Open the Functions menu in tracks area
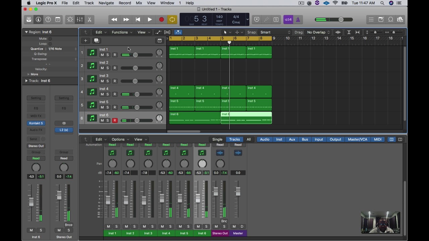429x241 pixels. [122, 32]
